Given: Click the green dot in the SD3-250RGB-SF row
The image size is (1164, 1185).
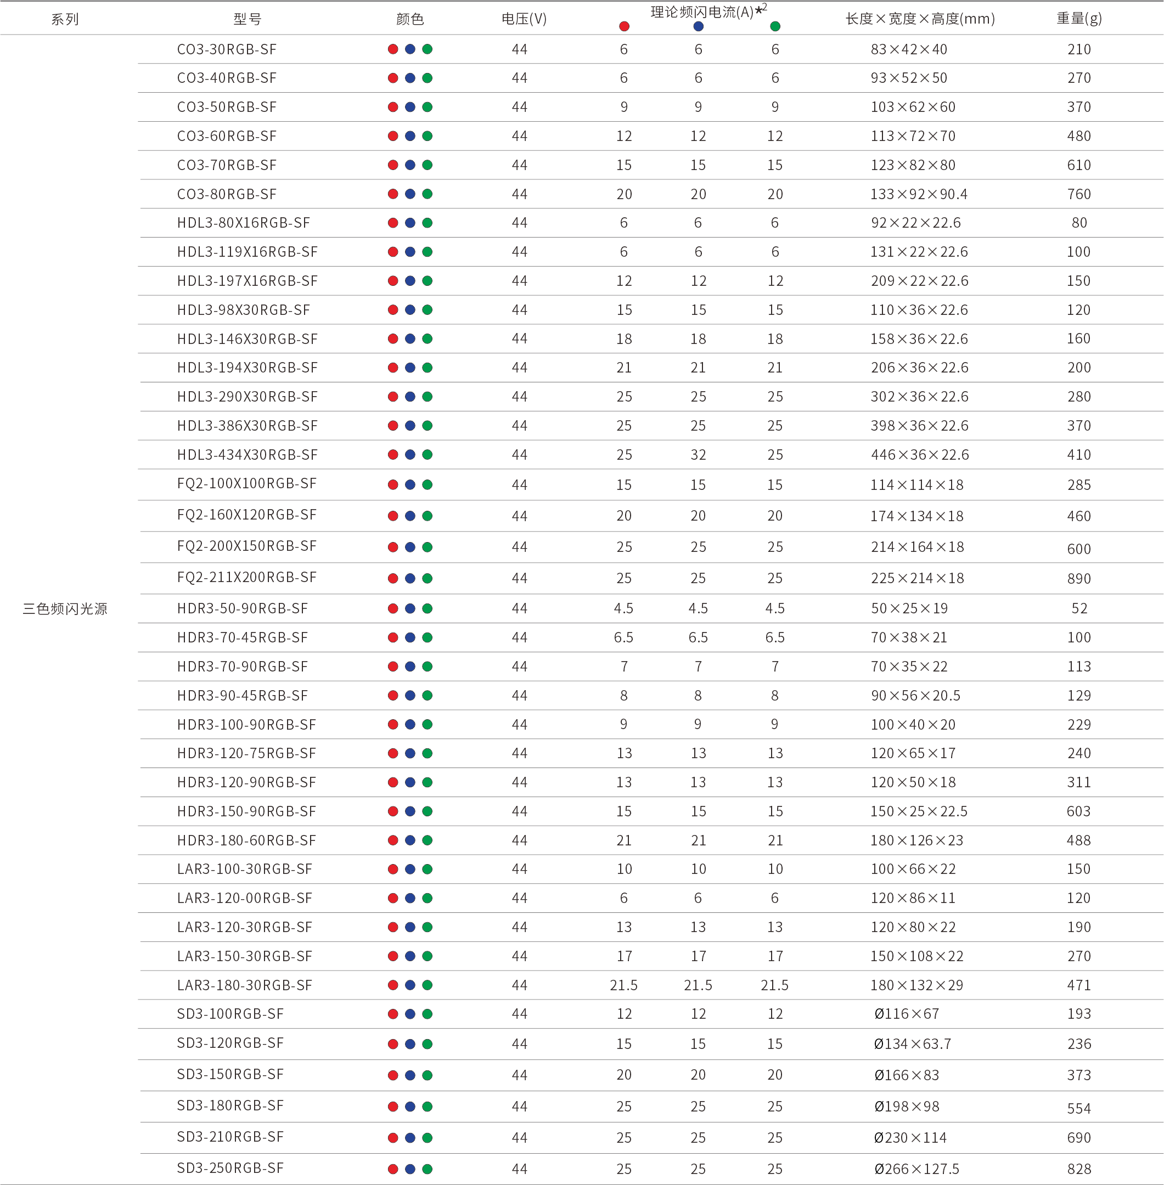Looking at the screenshot, I should point(428,1169).
